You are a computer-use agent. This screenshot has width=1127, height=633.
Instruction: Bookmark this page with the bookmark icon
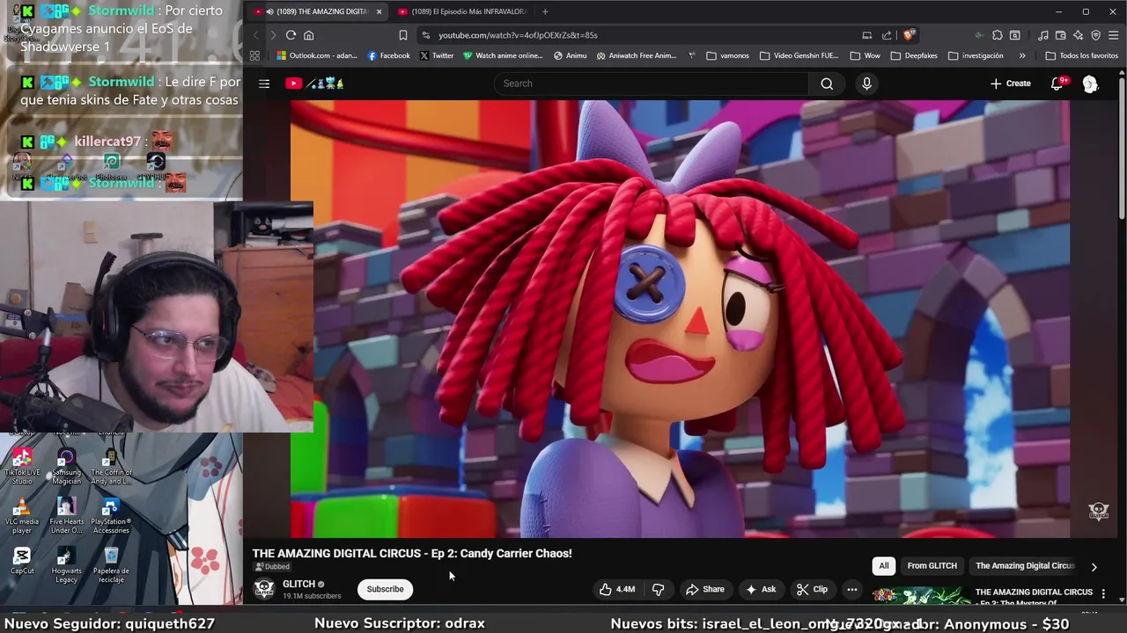(402, 35)
